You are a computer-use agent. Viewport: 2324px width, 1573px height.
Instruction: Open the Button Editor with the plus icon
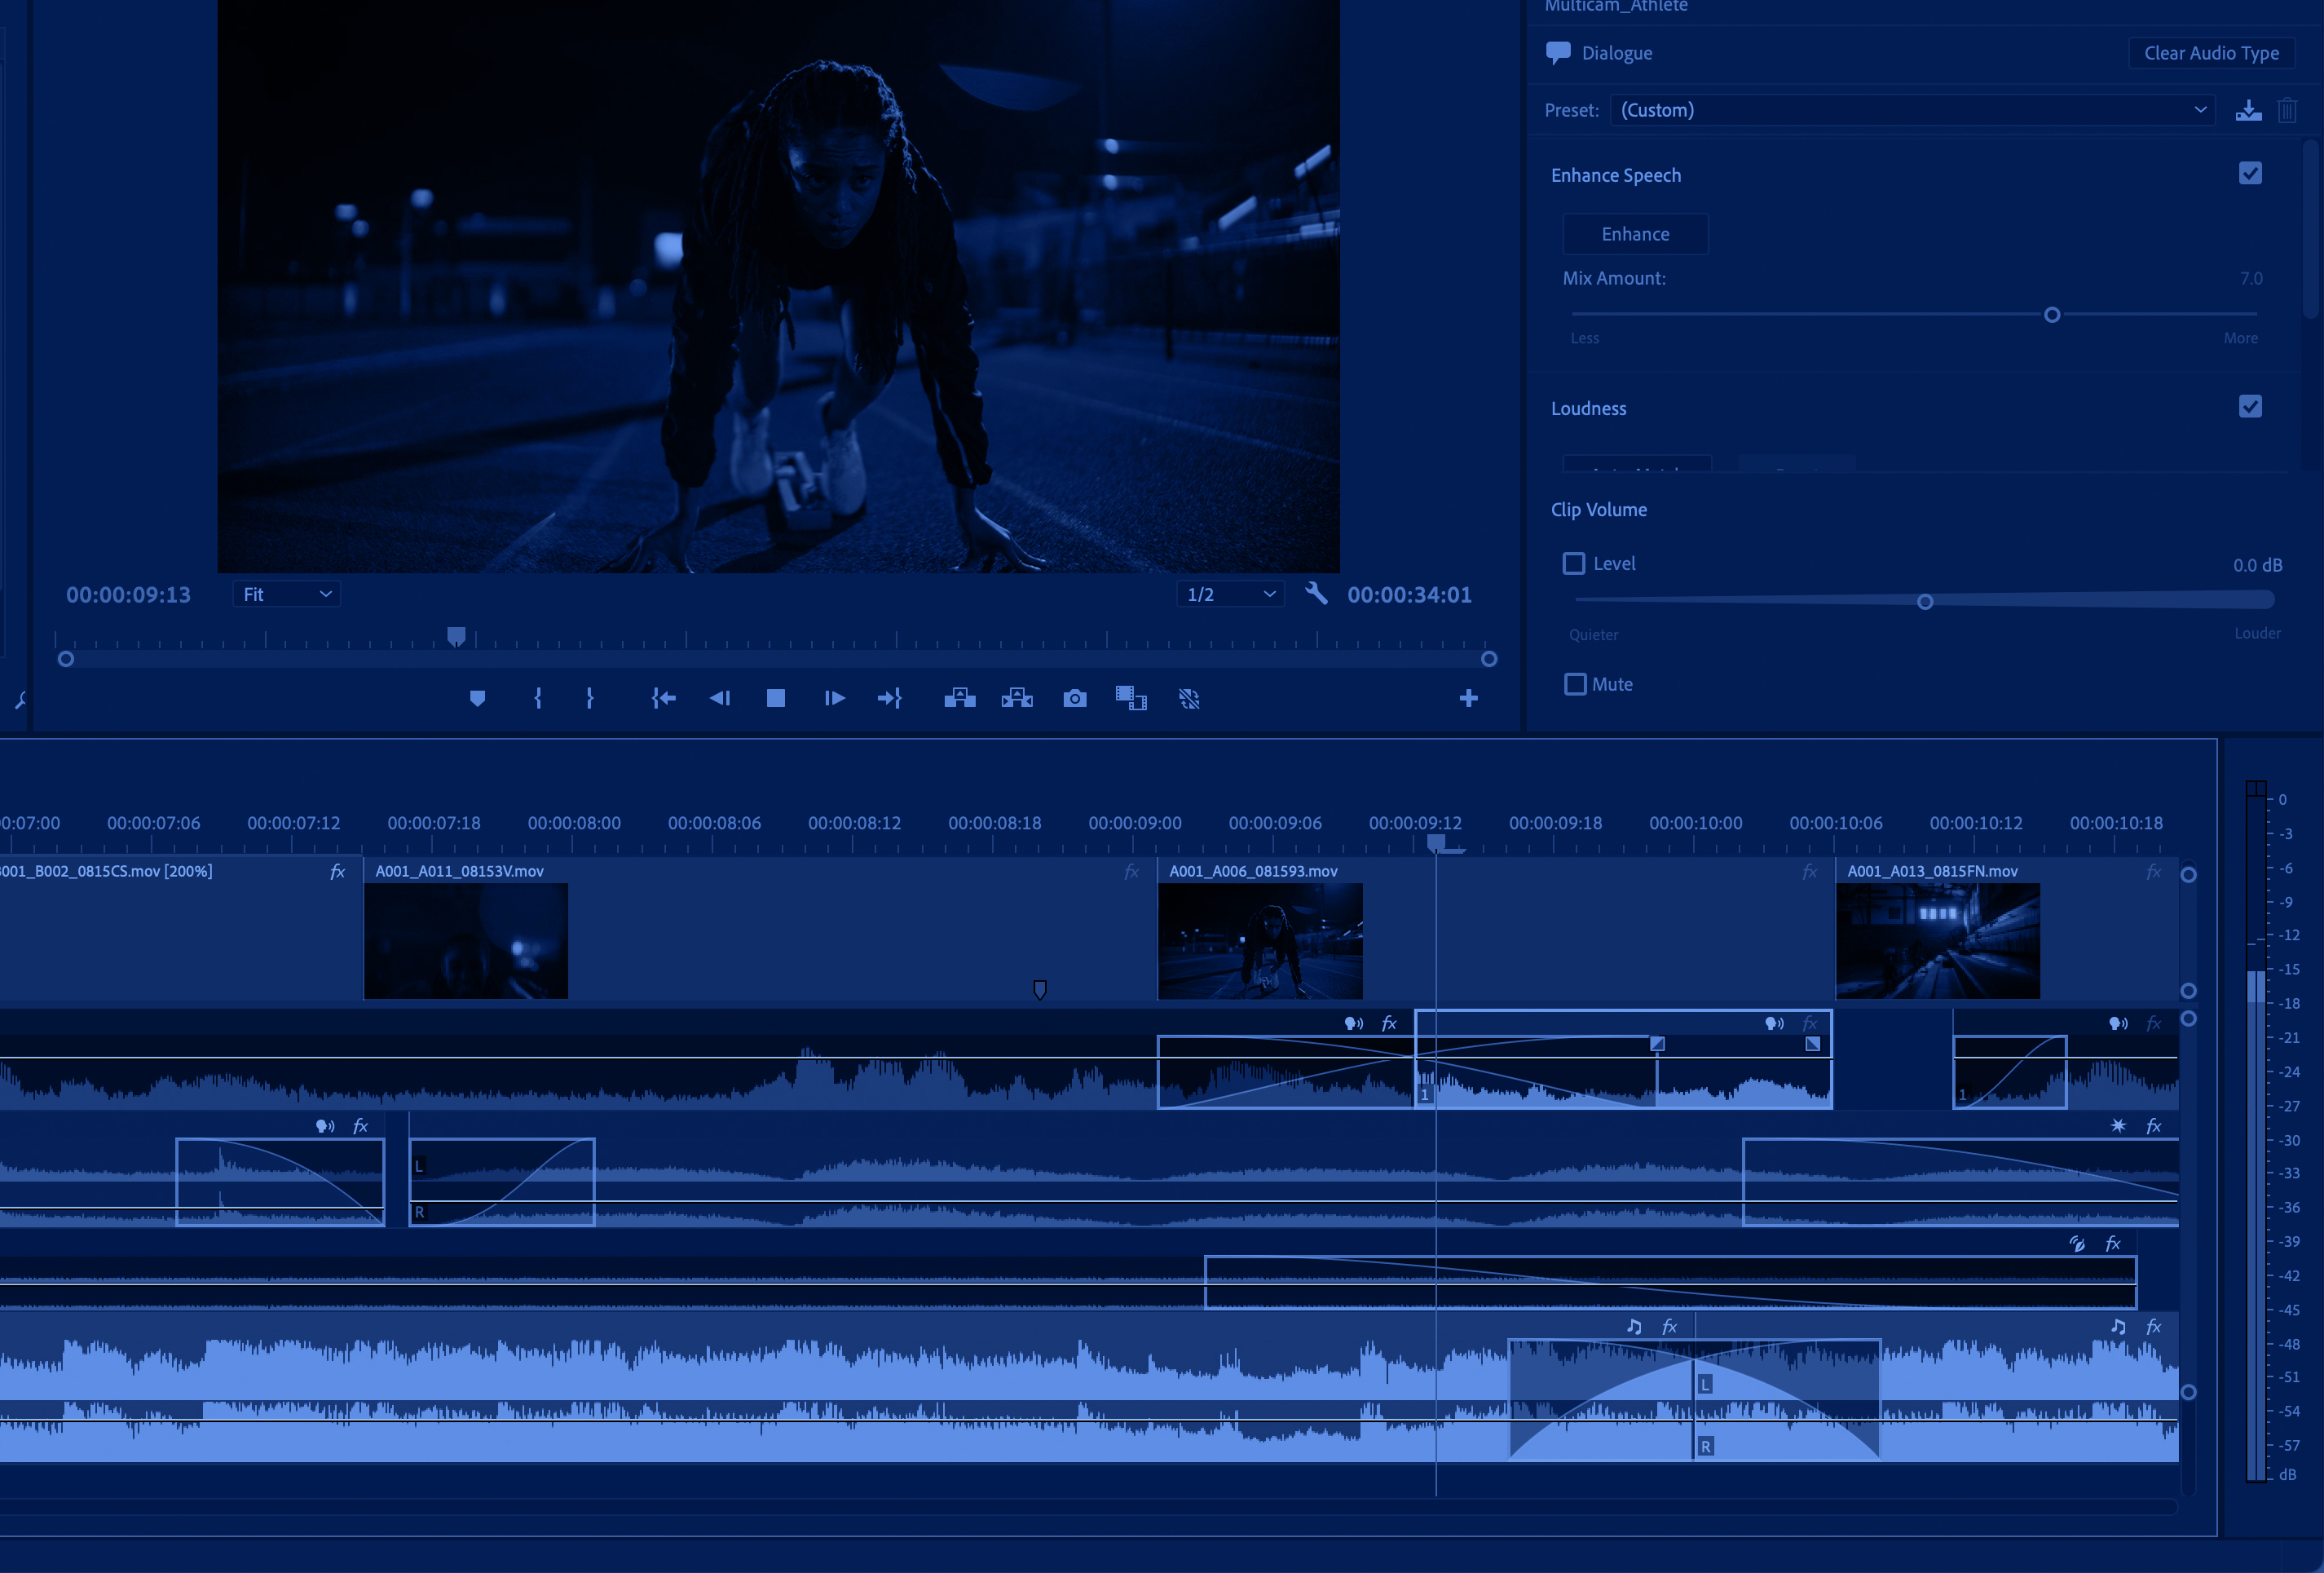1468,699
